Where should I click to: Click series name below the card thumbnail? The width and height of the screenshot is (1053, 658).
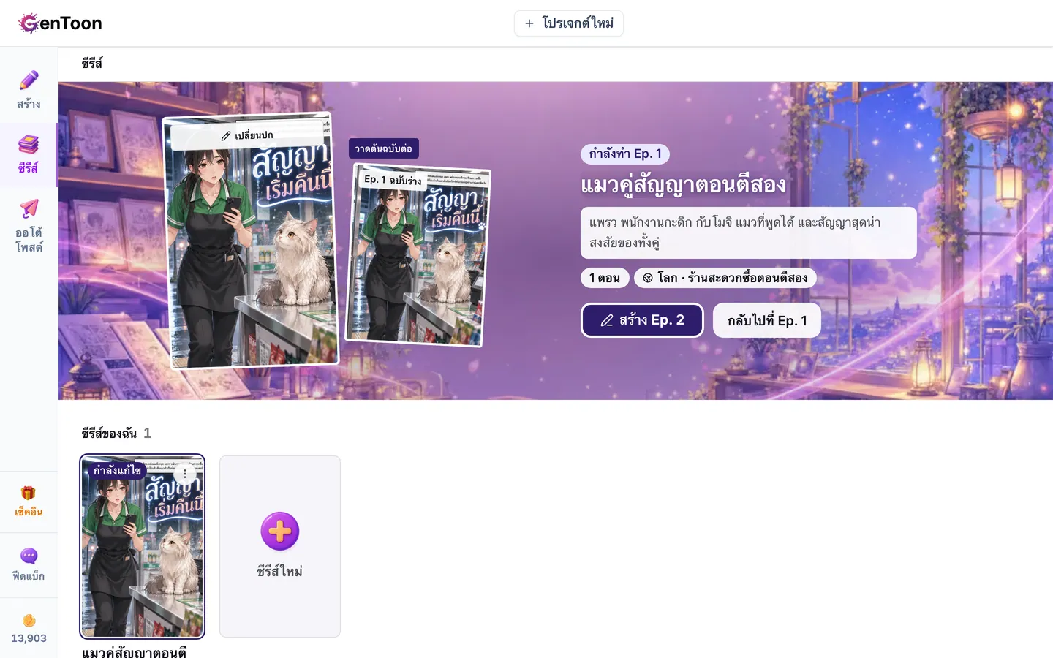(x=135, y=651)
